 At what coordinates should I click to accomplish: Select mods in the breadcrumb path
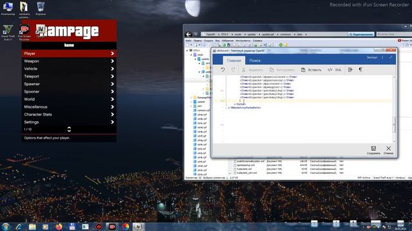238,34
